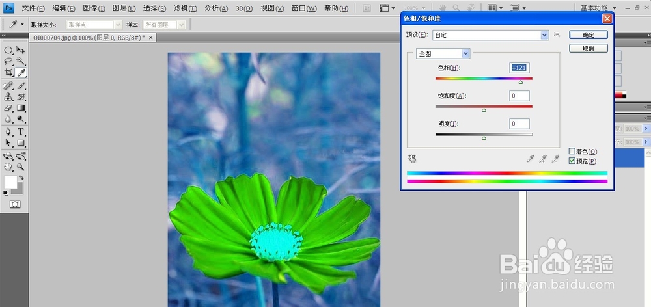The width and height of the screenshot is (651, 307).
Task: Select the Healing Brush tool
Action: tap(8, 85)
